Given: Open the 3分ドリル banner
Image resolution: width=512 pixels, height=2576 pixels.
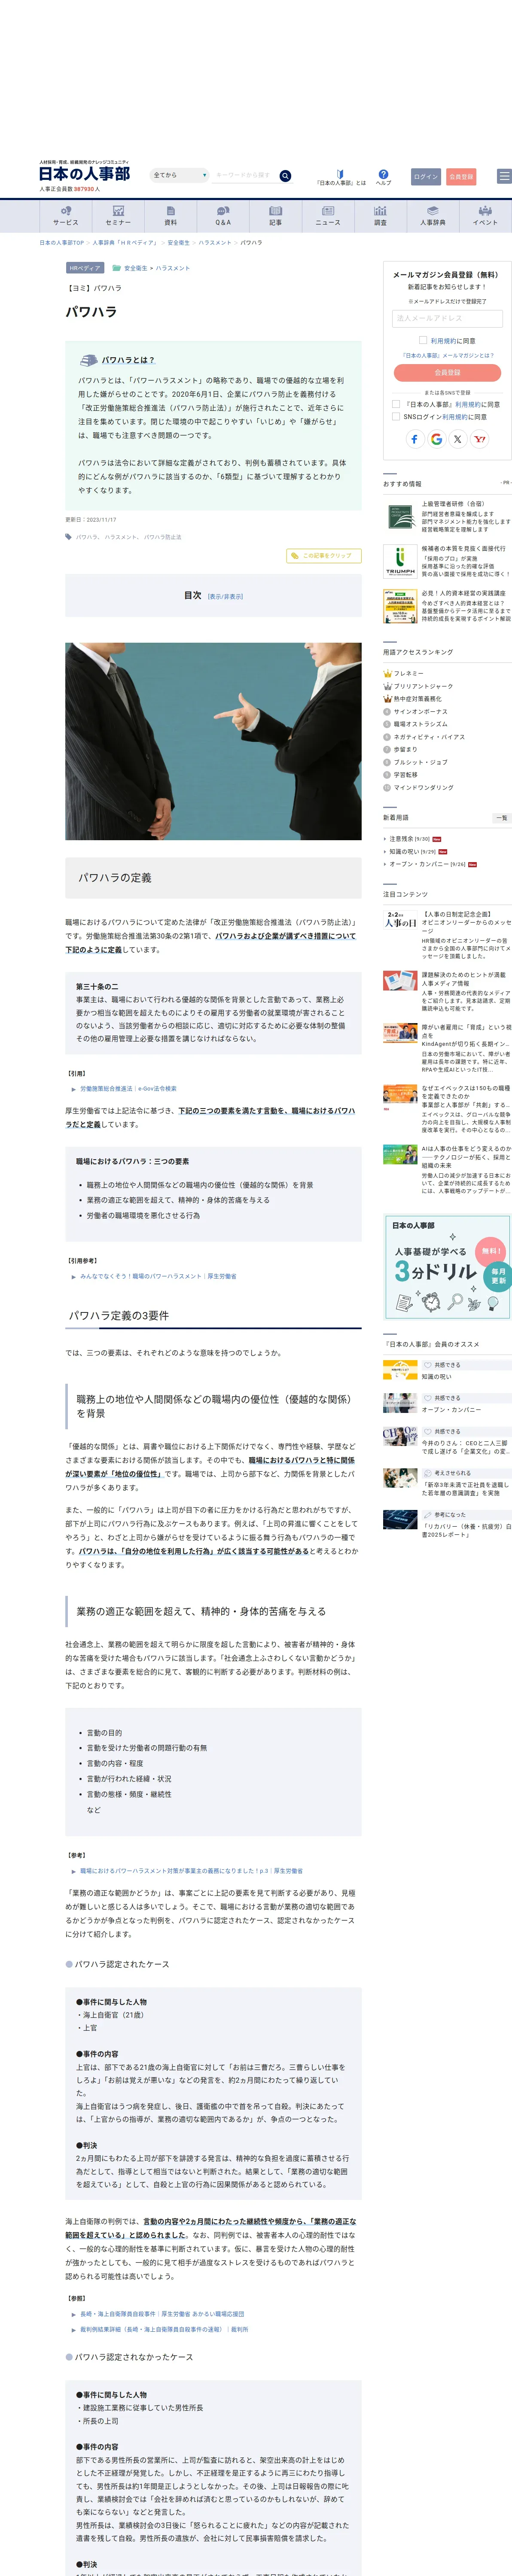Looking at the screenshot, I should (447, 1267).
